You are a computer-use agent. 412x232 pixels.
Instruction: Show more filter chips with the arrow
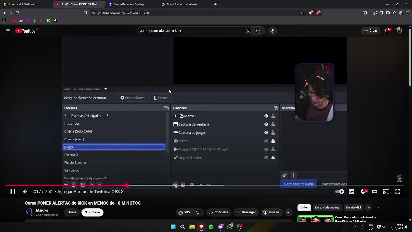click(x=379, y=208)
